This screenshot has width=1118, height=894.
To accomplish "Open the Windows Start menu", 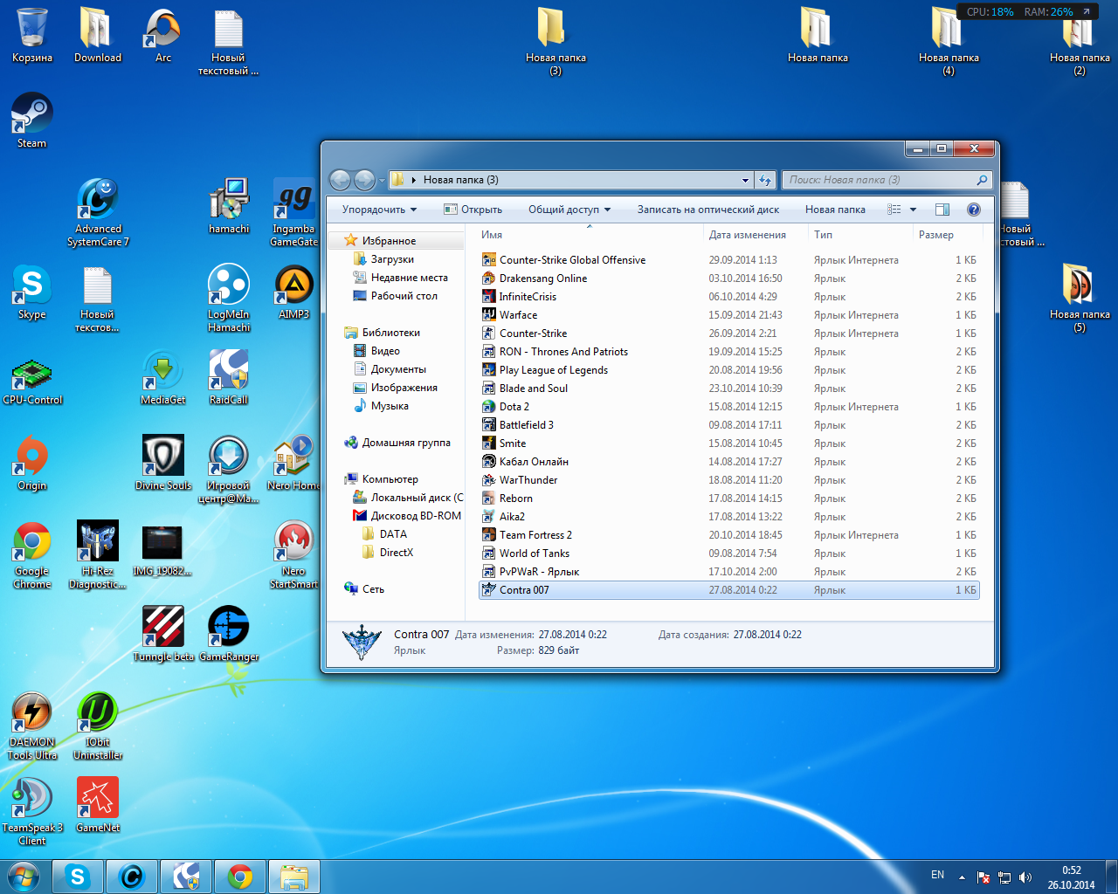I will (x=24, y=877).
